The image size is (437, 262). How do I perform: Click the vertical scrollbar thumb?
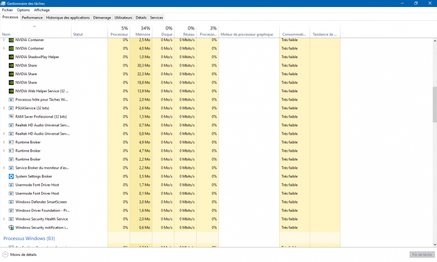pyautogui.click(x=434, y=104)
